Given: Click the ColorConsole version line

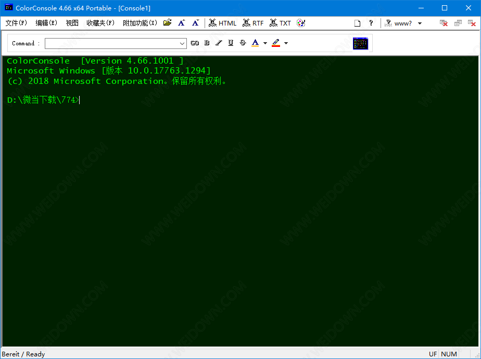Looking at the screenshot, I should point(95,61).
